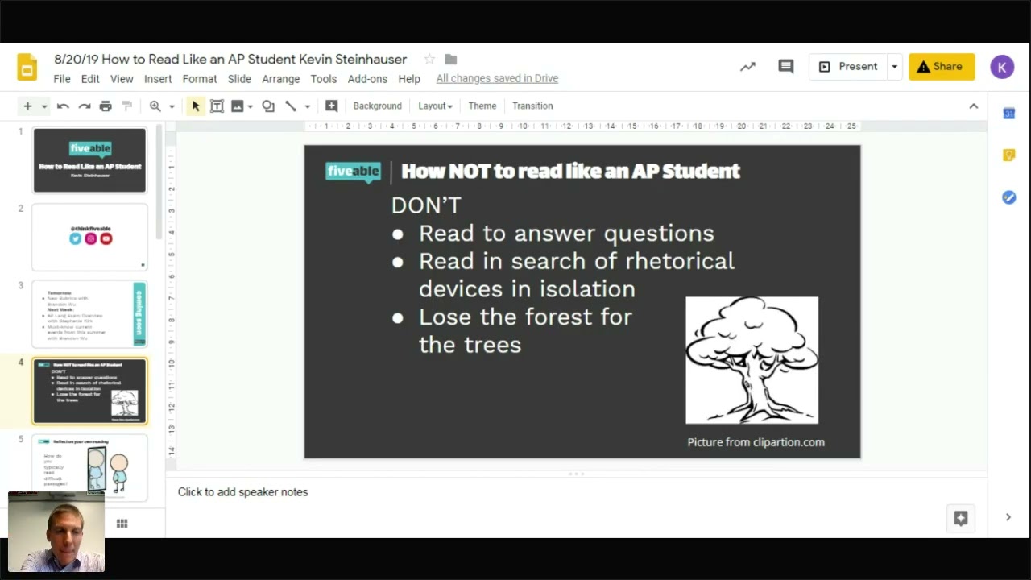Change slide Background
The image size is (1031, 580).
377,106
